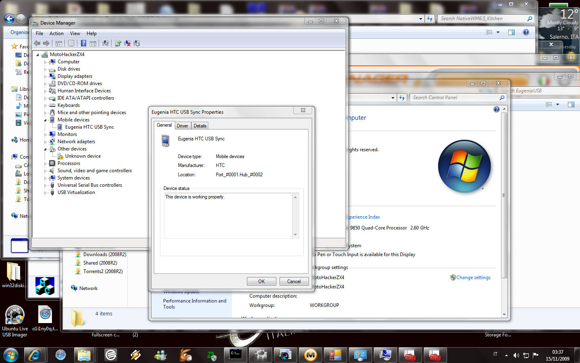Expand the Keyboards node

point(45,106)
